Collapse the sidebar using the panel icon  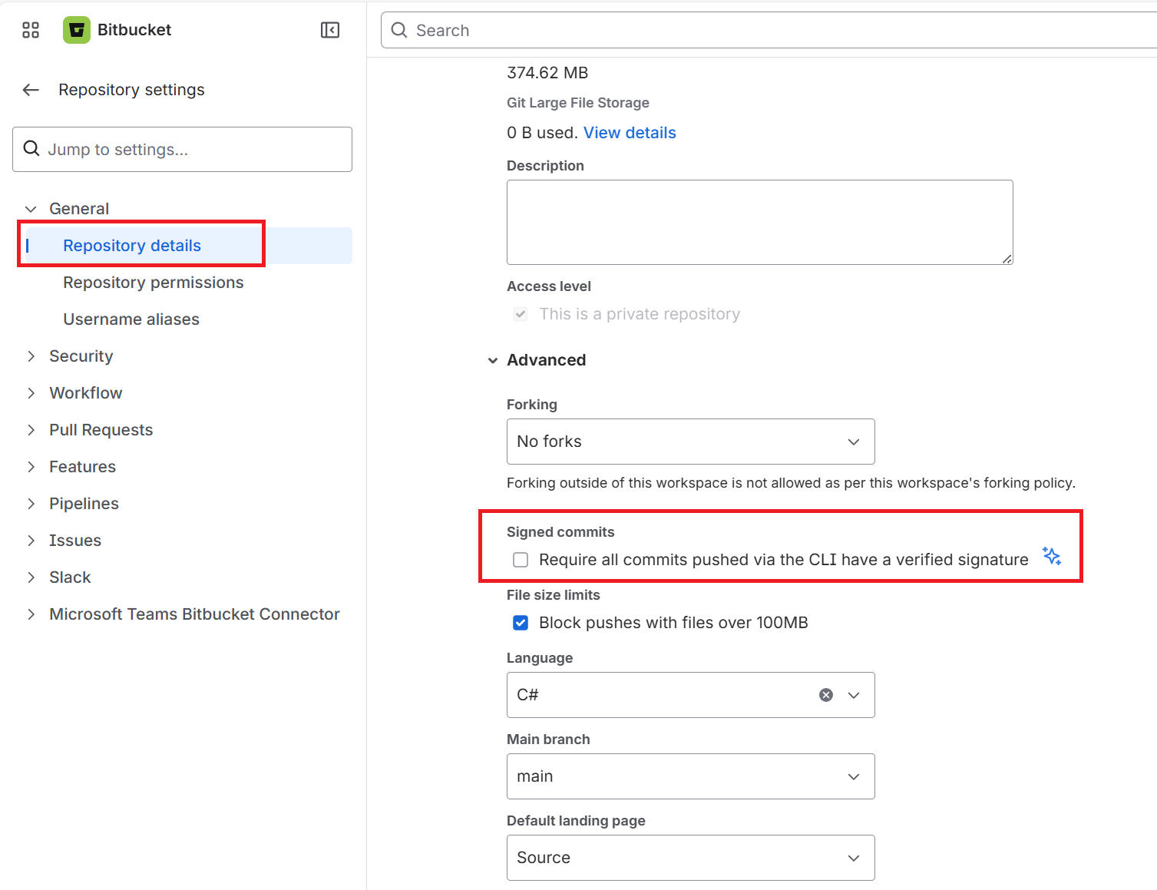click(329, 30)
